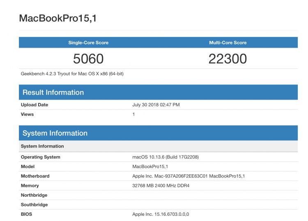Click the Northbridge label

tap(34, 195)
